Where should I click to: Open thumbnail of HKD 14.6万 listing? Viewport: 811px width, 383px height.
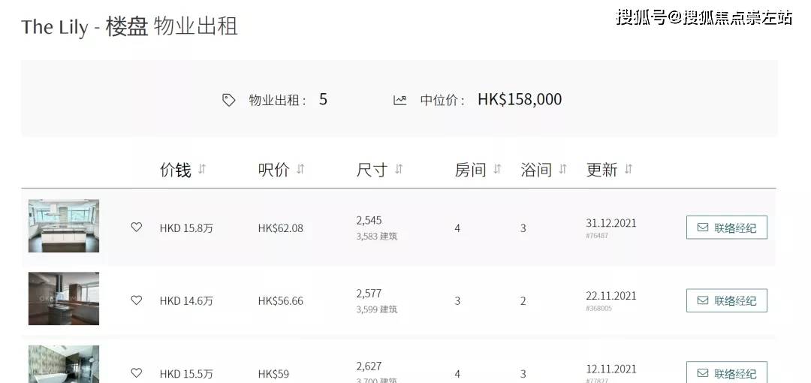pos(64,299)
